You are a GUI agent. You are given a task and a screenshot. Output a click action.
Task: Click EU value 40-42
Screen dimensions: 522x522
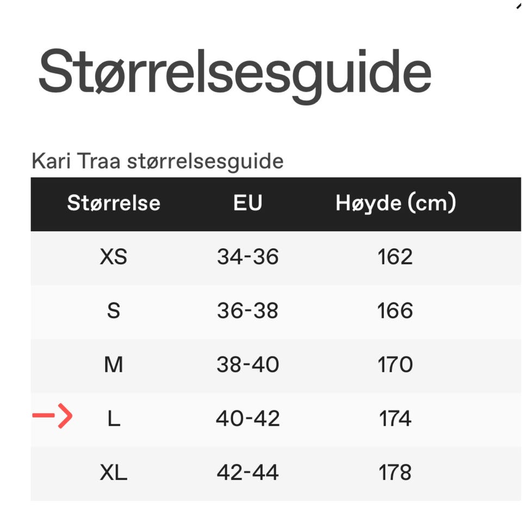pyautogui.click(x=247, y=418)
